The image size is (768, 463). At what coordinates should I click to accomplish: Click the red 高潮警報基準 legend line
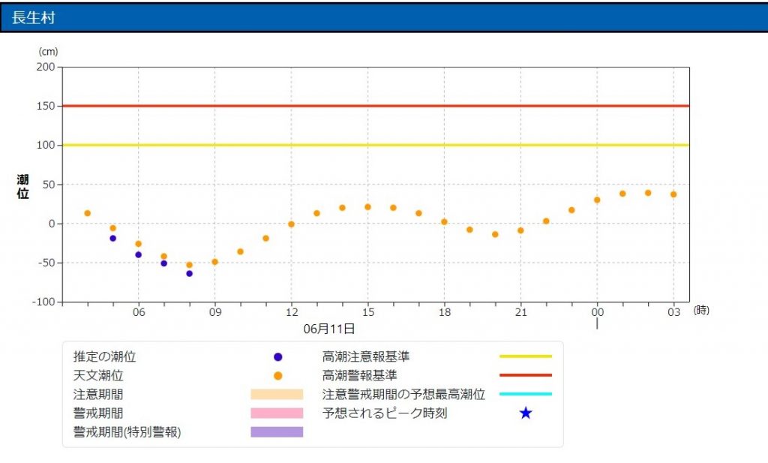coord(526,374)
